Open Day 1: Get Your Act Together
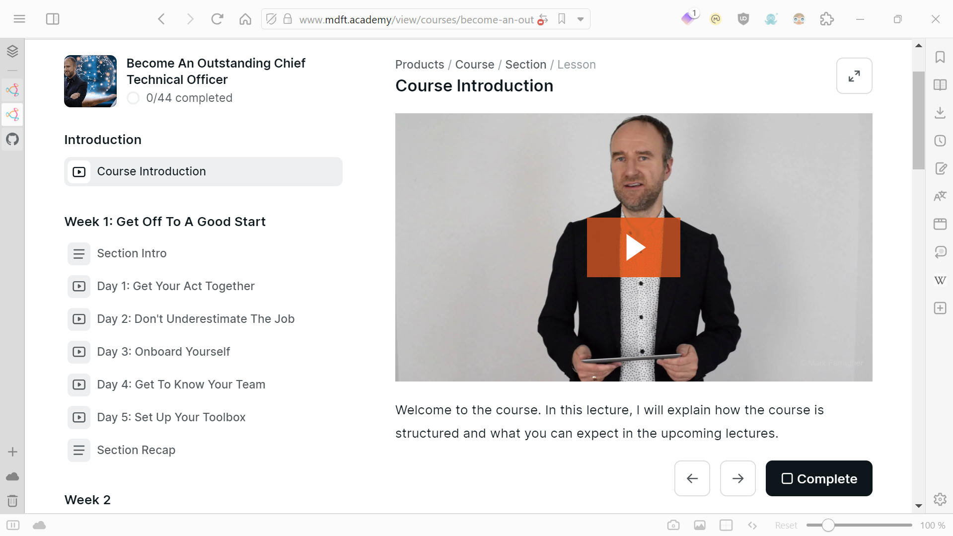 (x=175, y=286)
